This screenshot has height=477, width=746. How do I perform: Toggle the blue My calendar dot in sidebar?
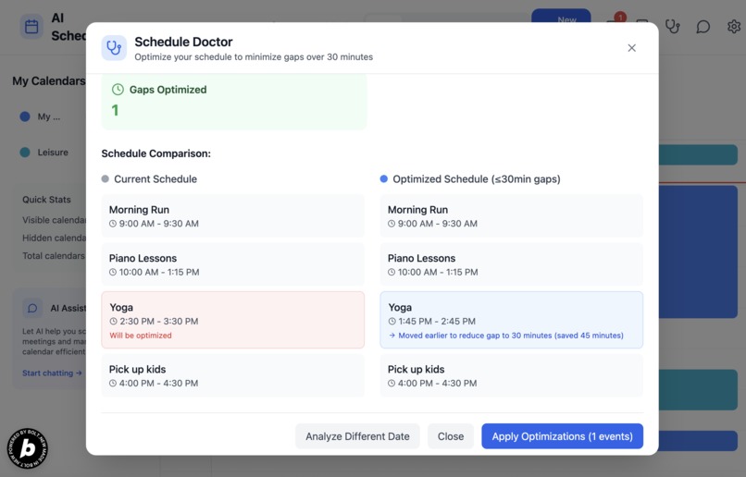coord(25,116)
